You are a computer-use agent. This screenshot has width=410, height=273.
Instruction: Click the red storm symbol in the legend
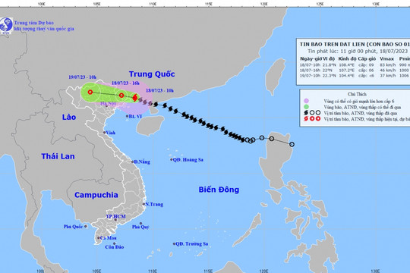click(x=306, y=118)
